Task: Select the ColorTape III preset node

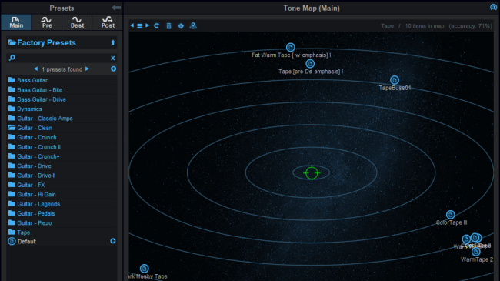Action: [450, 215]
